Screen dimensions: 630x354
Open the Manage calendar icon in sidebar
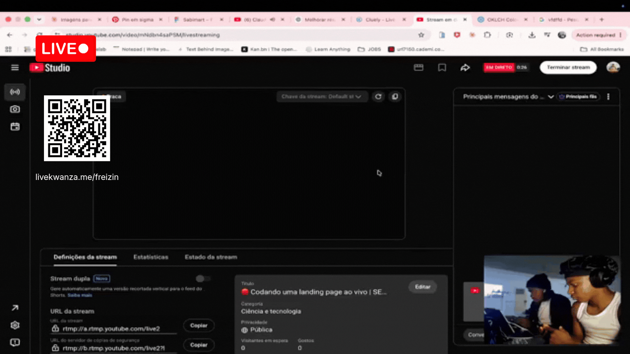coord(15,127)
